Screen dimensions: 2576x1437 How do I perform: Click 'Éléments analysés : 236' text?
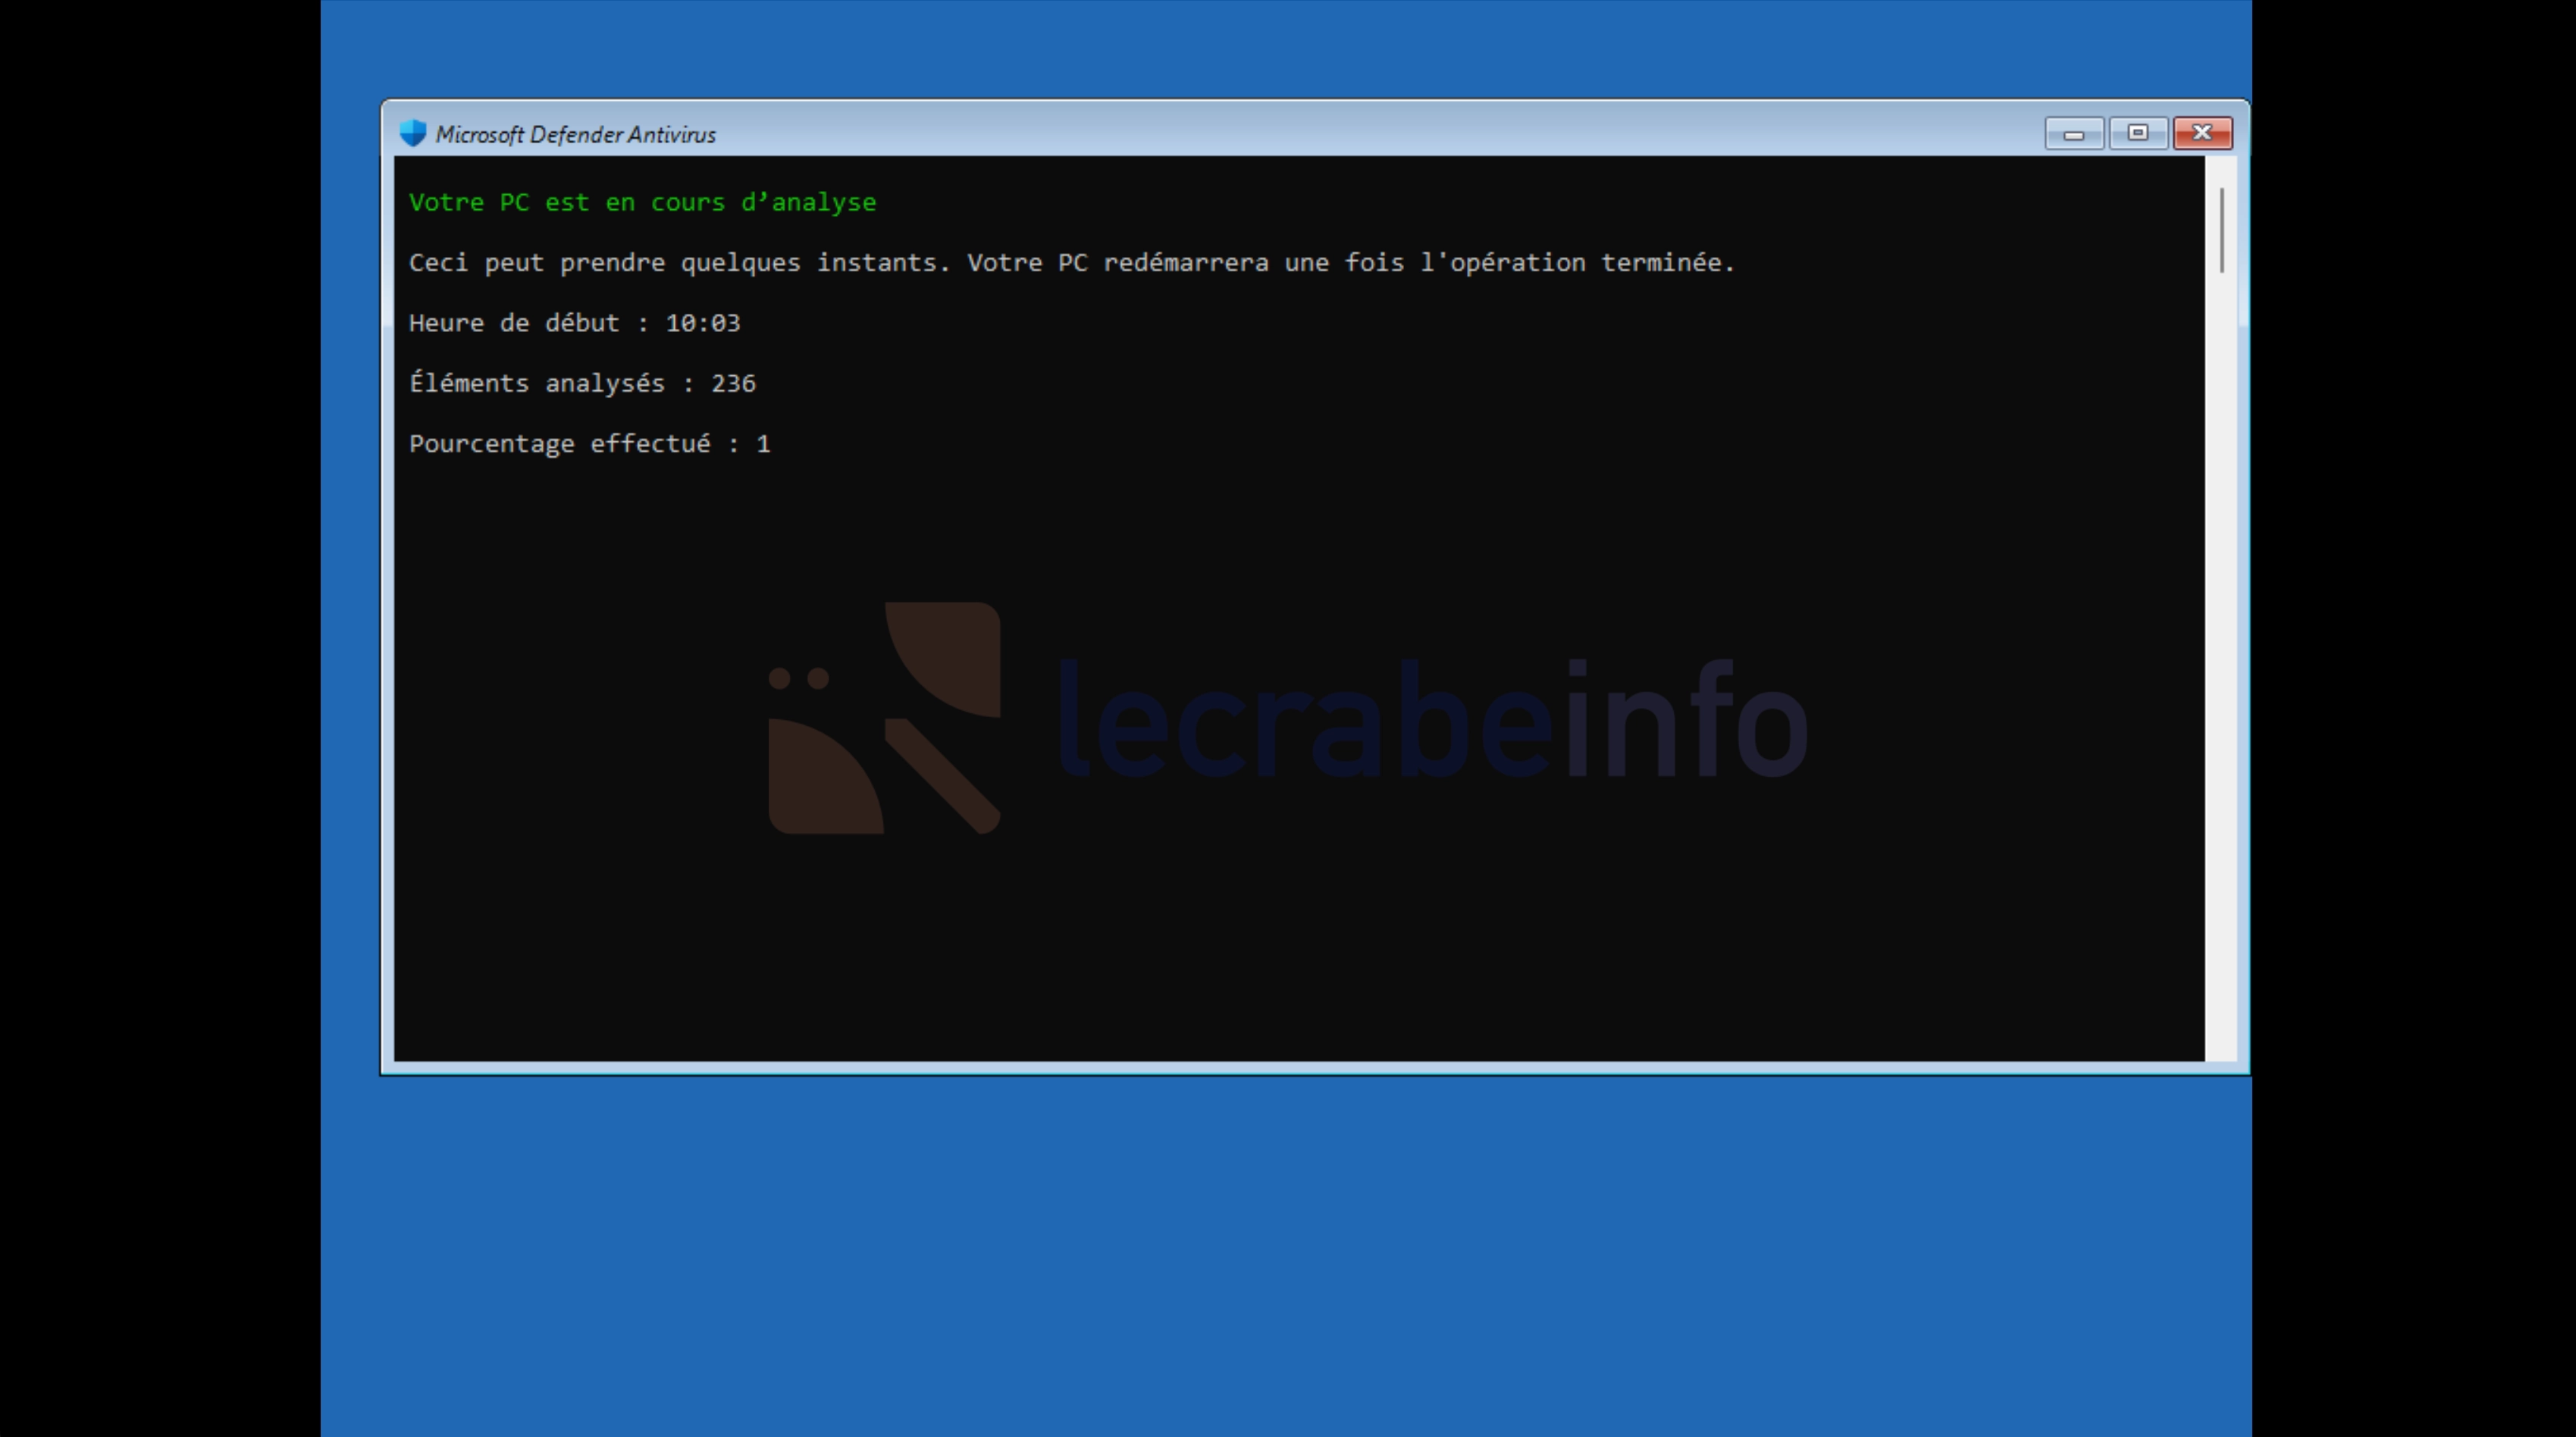click(x=582, y=383)
